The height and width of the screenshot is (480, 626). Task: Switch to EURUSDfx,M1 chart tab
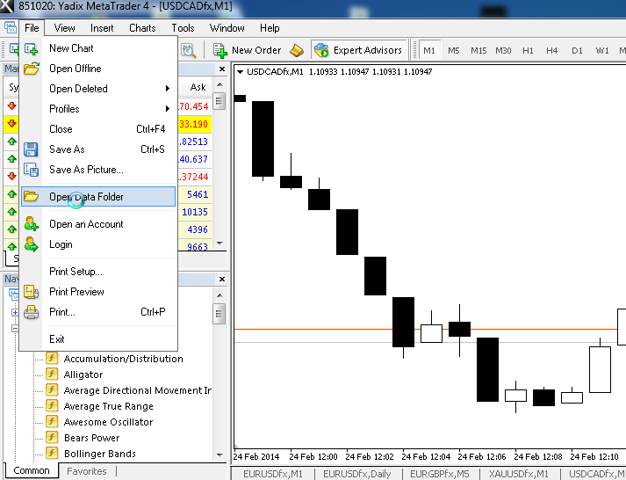273,474
